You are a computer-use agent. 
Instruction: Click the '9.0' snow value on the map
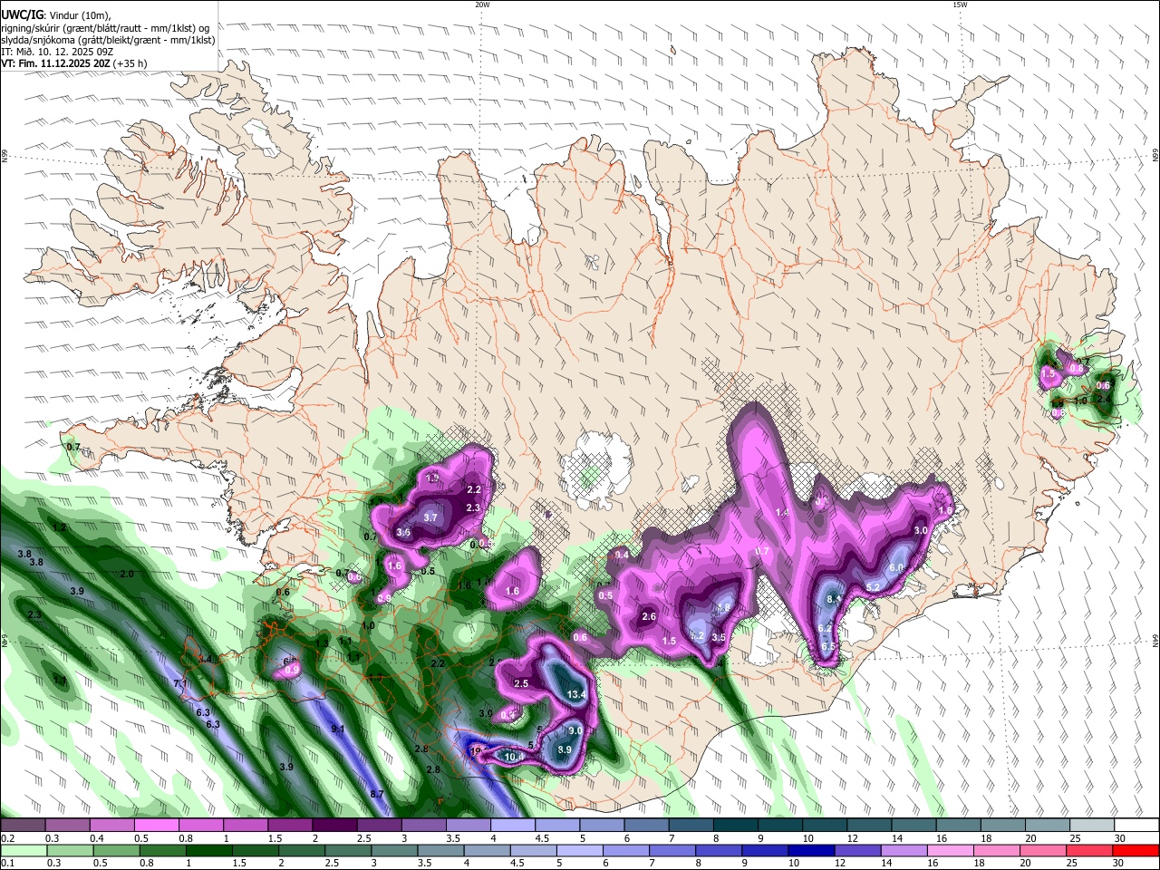coord(575,731)
